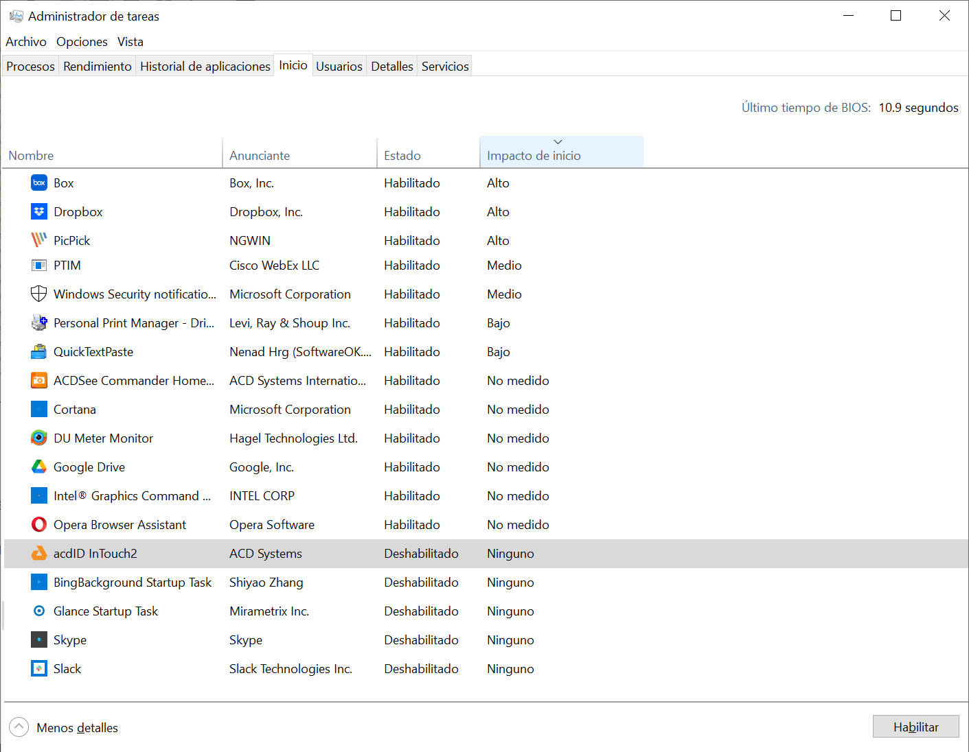Viewport: 969px width, 752px height.
Task: Select the Dropbox, Inc. publisher cell
Action: coord(266,212)
